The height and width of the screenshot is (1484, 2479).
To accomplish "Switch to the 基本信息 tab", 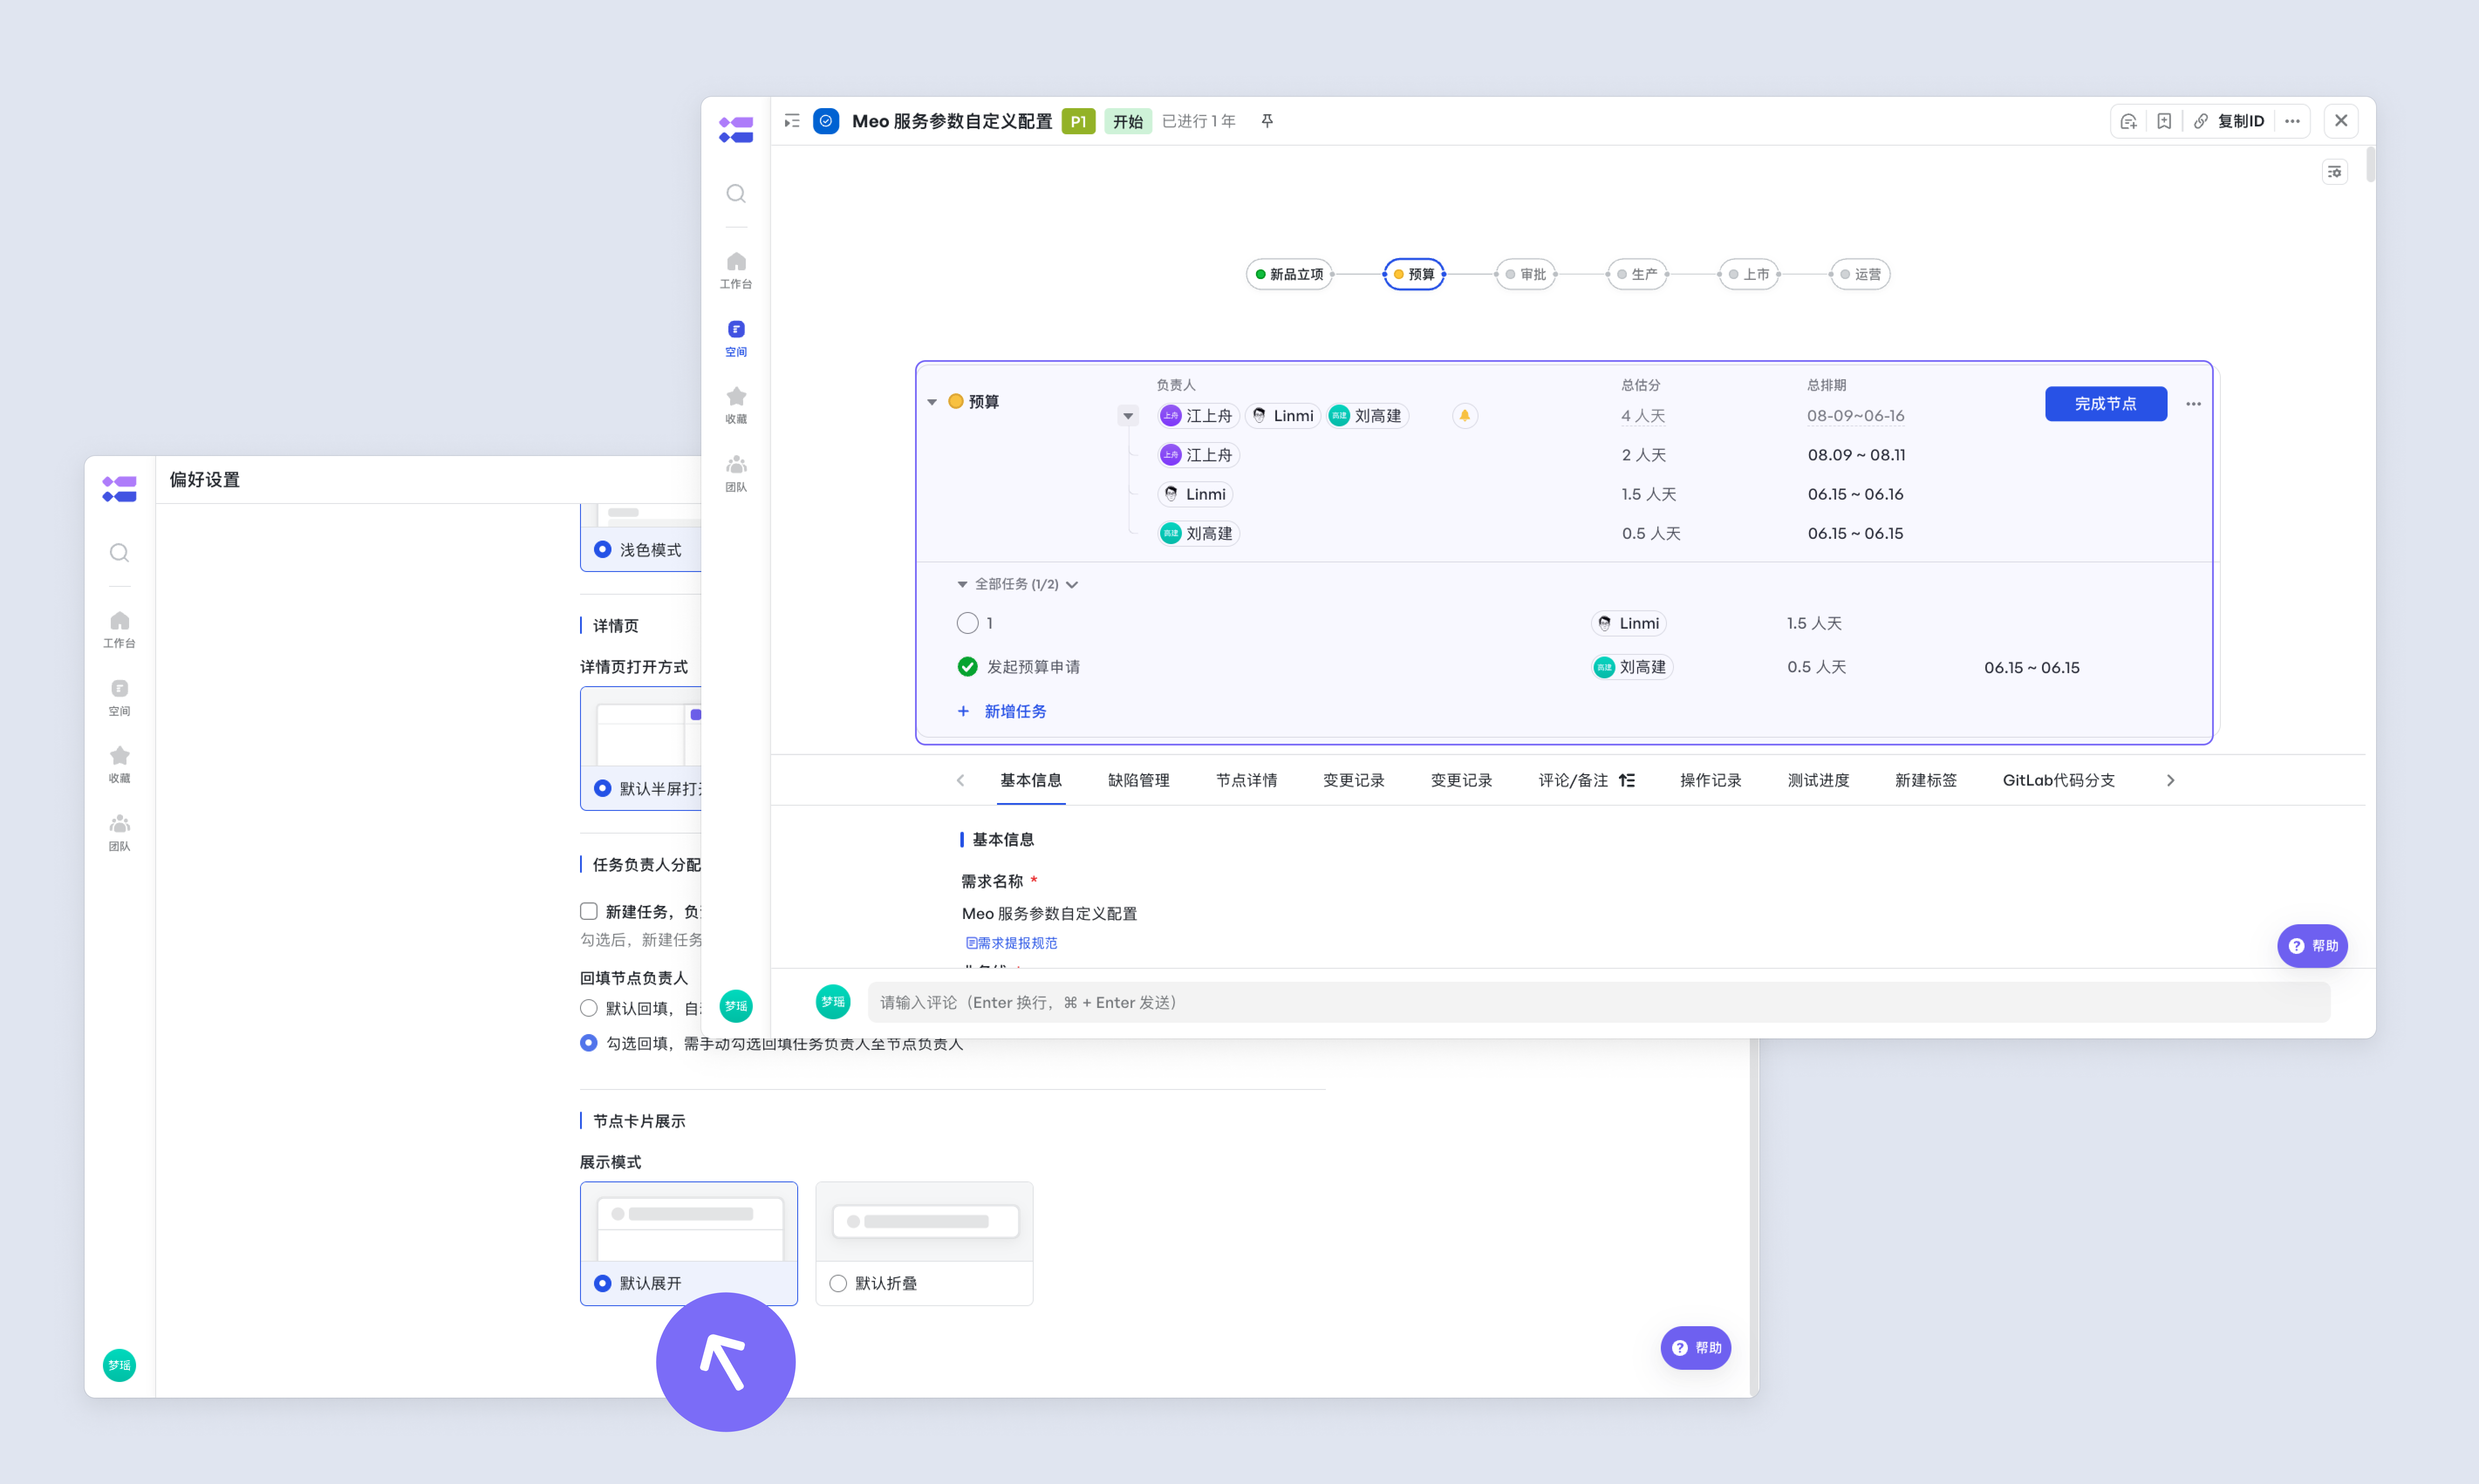I will click(1031, 780).
